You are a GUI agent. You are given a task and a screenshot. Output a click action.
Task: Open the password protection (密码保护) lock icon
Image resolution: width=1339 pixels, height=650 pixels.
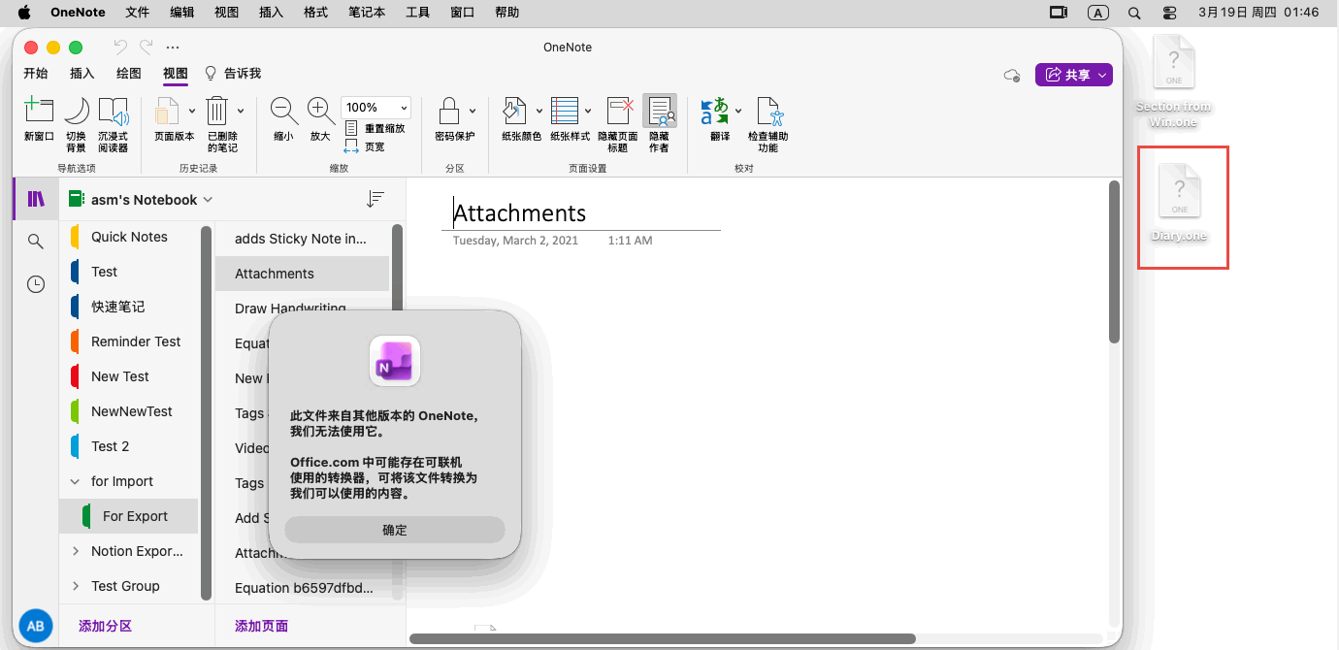coord(448,113)
